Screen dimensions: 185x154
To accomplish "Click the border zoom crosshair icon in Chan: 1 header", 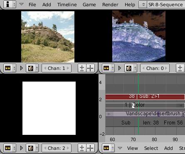I will [x=90, y=68].
